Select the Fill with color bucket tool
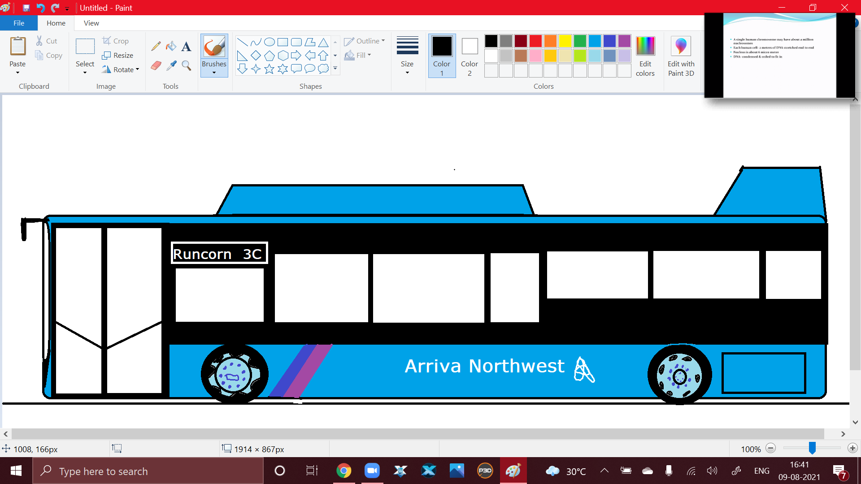 pos(171,46)
